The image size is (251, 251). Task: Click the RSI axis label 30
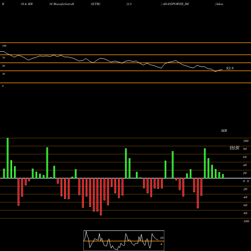(x=4, y=74)
